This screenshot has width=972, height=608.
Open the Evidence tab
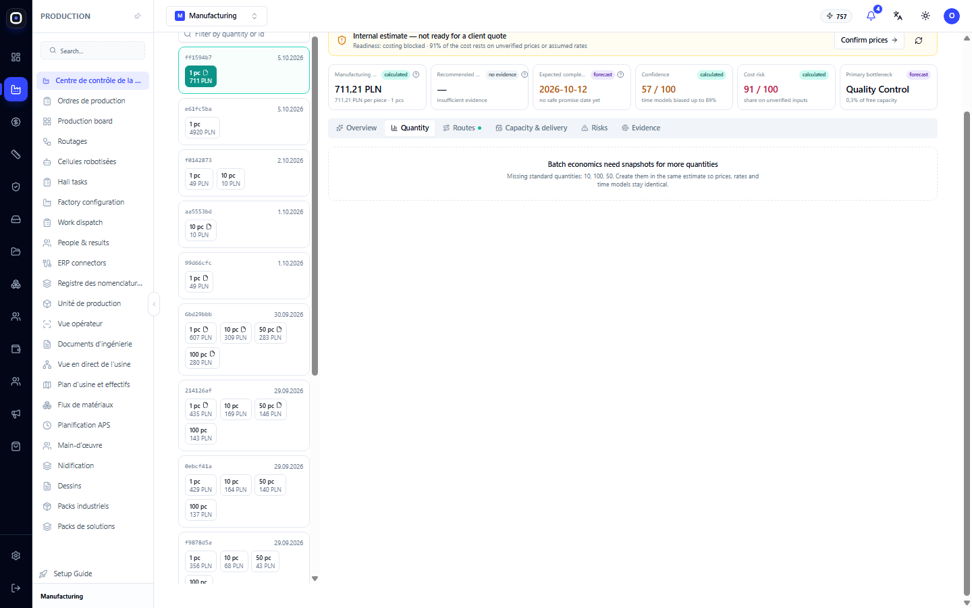tap(641, 128)
